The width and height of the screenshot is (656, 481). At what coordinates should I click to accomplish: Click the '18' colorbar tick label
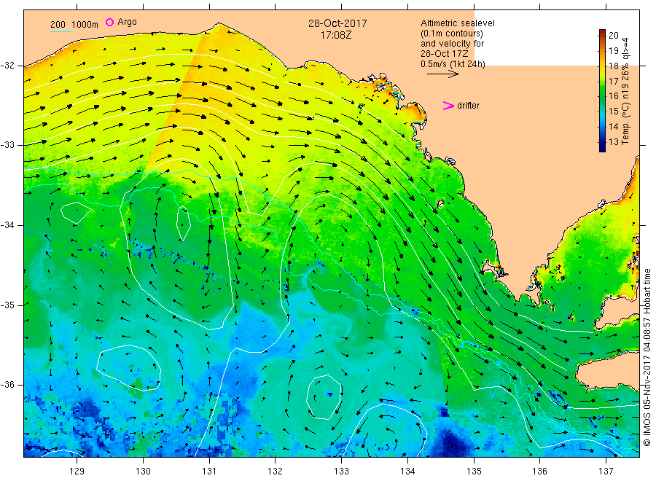click(x=613, y=66)
